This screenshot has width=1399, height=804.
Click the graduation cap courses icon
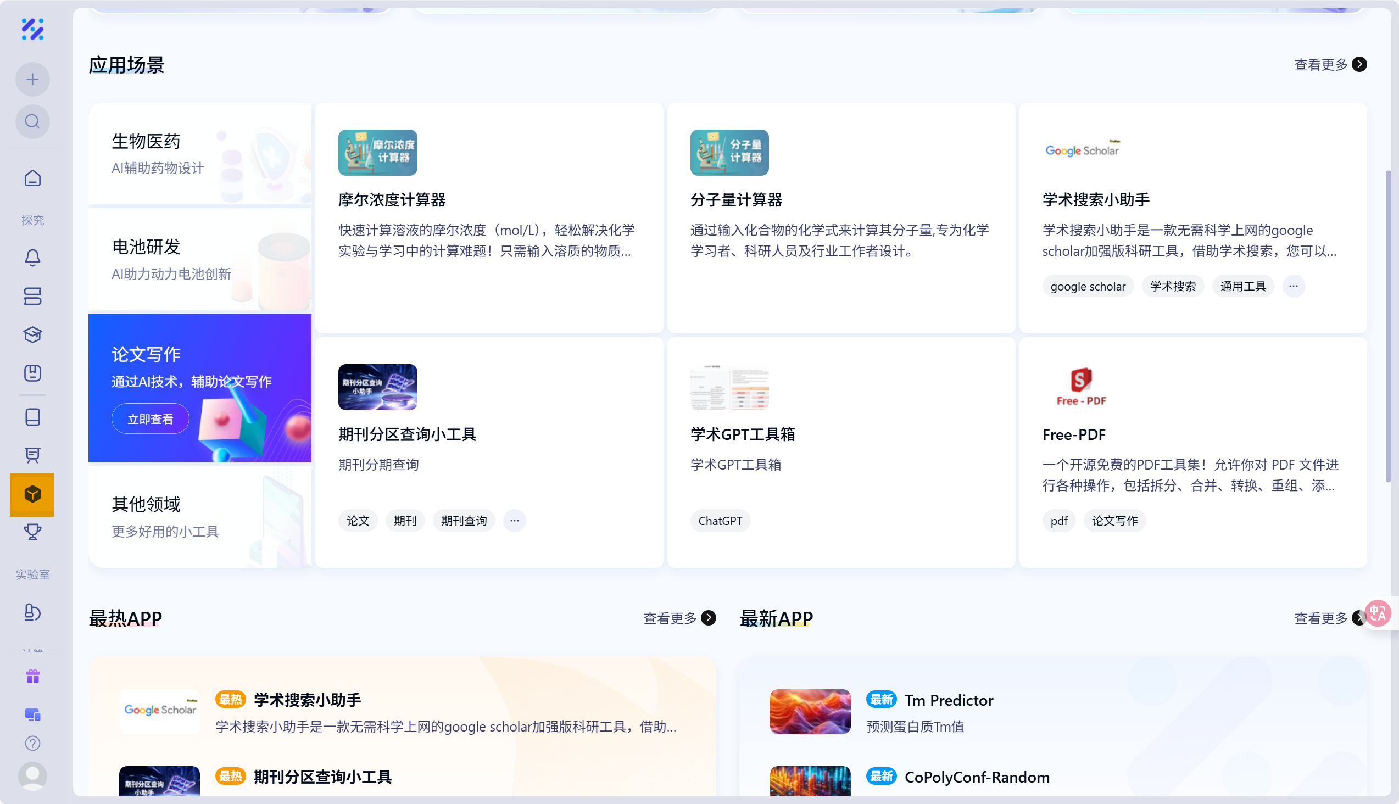point(32,334)
